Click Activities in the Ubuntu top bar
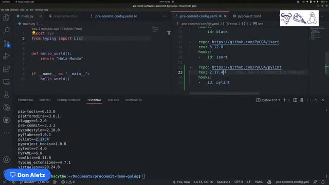 click(6, 2)
